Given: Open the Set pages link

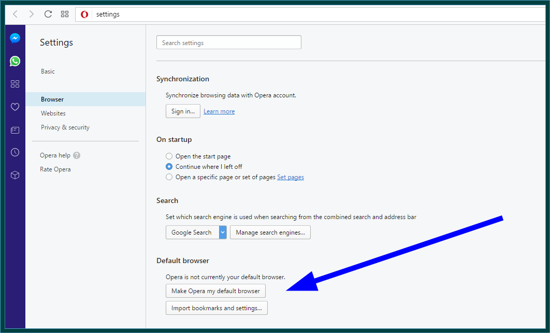Looking at the screenshot, I should click(x=291, y=177).
